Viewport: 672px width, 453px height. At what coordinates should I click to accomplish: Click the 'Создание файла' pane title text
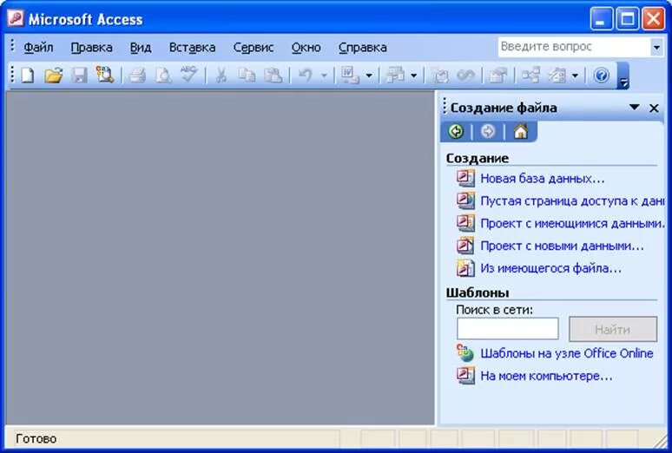tap(504, 108)
